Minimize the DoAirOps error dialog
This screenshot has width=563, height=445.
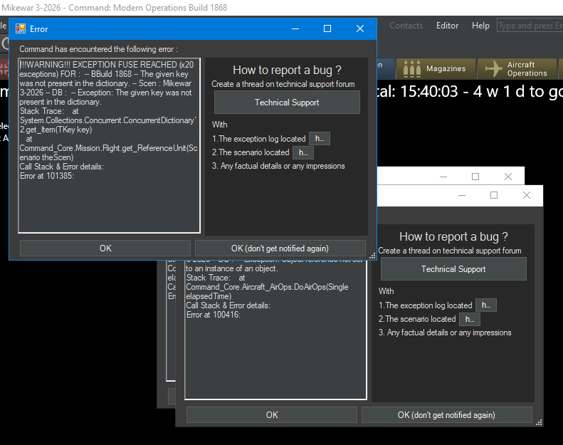462,195
